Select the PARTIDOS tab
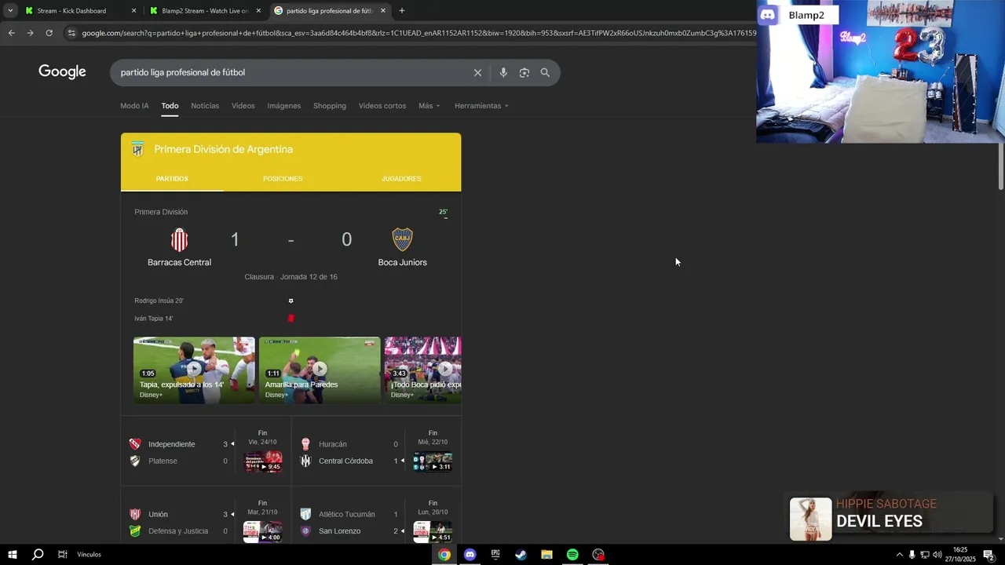Image resolution: width=1005 pixels, height=565 pixels. tap(172, 179)
